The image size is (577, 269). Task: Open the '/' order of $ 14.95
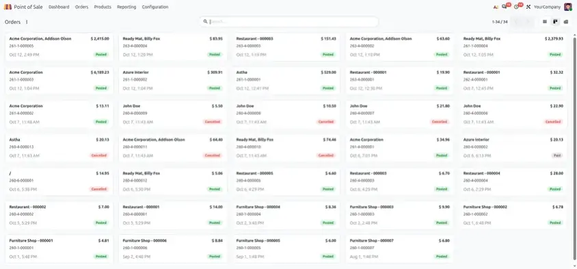tap(59, 181)
